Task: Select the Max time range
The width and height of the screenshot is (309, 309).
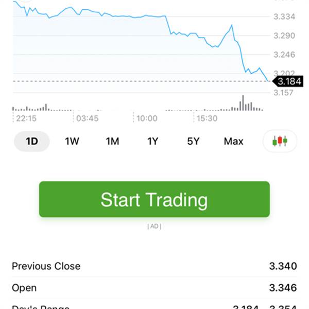Action: [x=233, y=141]
